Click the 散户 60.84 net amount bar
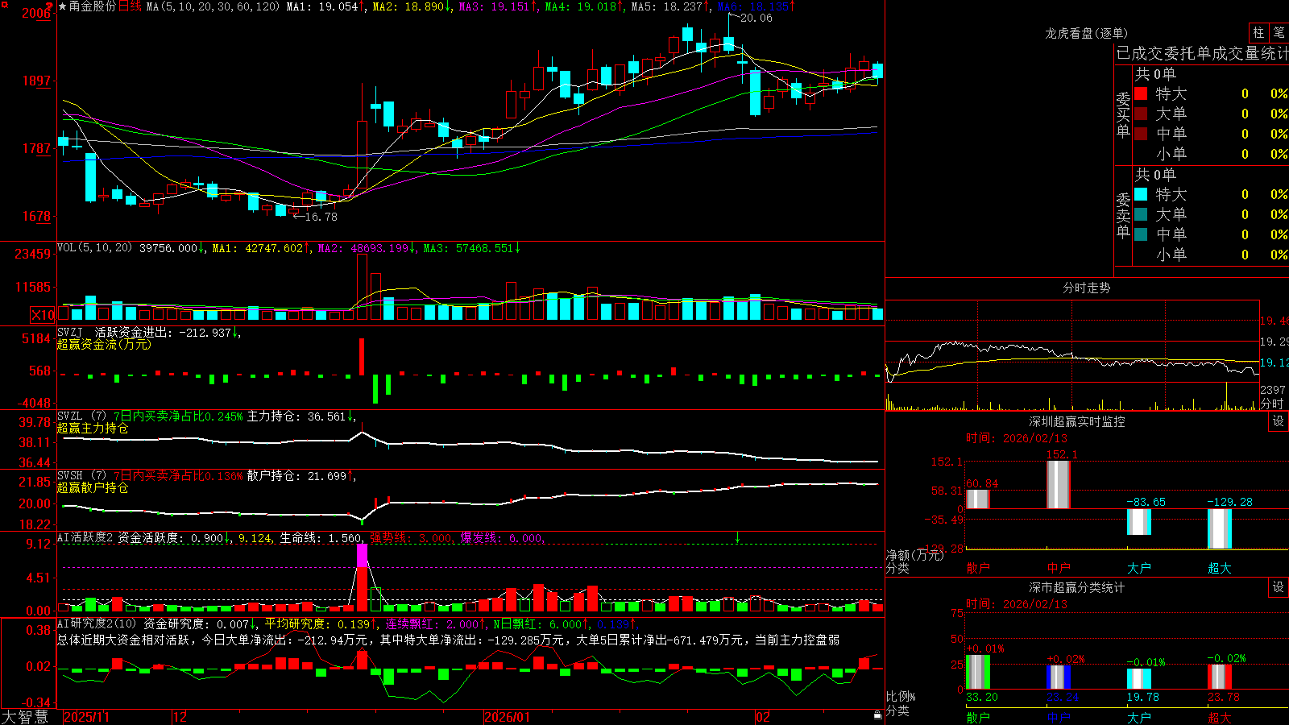Viewport: 1289px width, 725px height. [978, 499]
